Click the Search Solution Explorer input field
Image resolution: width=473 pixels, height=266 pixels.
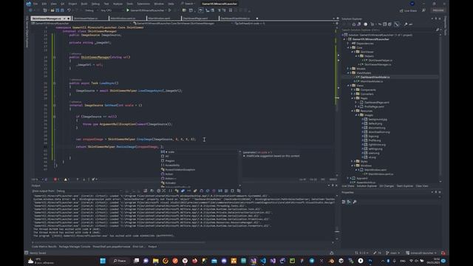point(388,30)
